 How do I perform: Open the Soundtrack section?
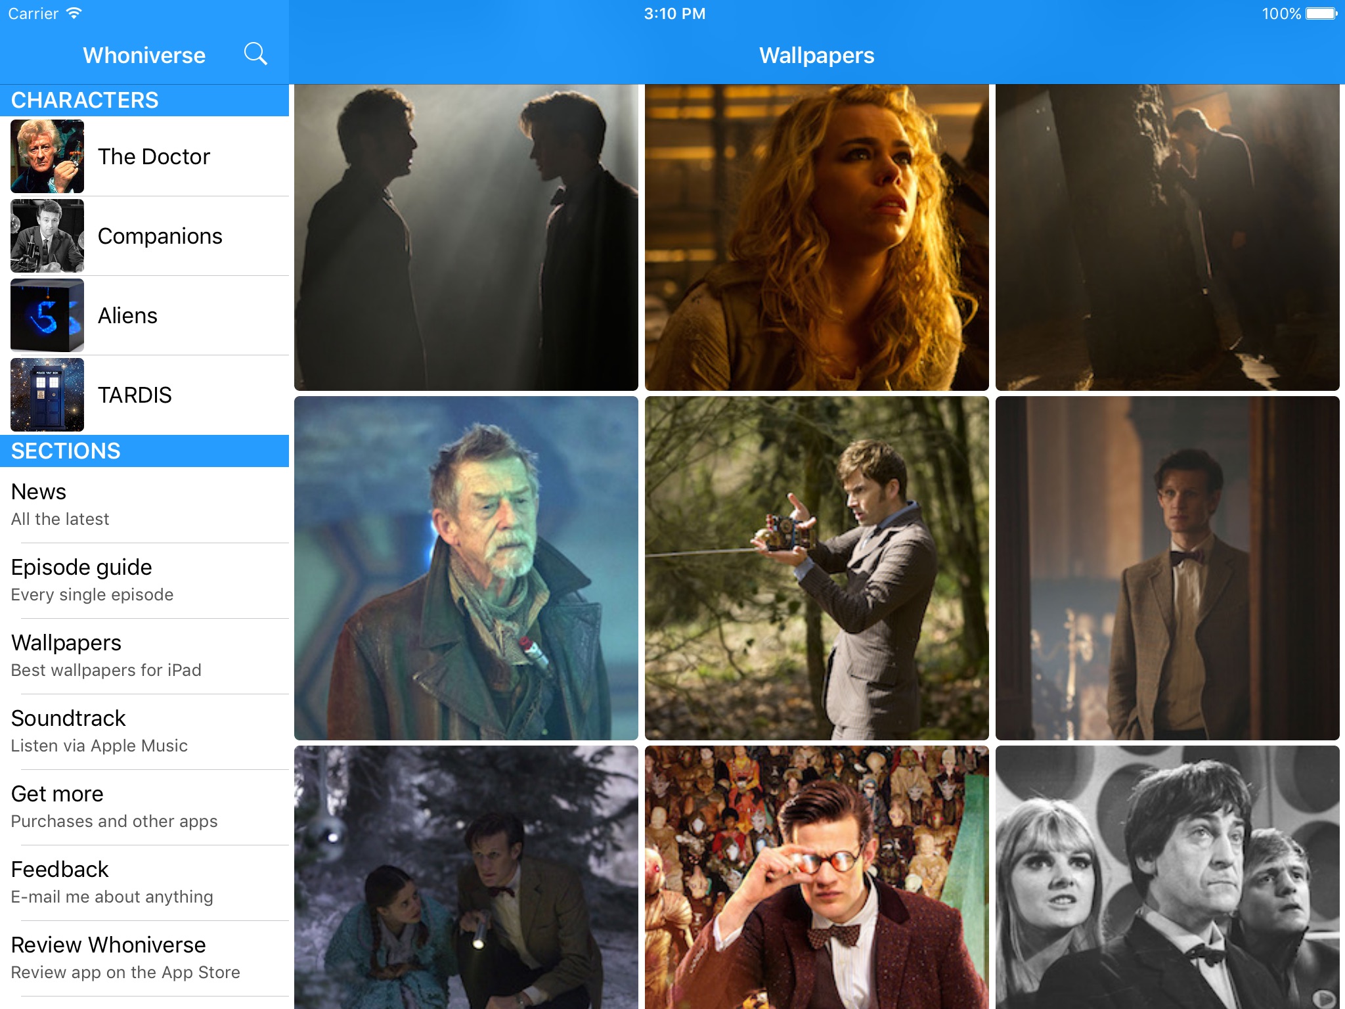144,732
